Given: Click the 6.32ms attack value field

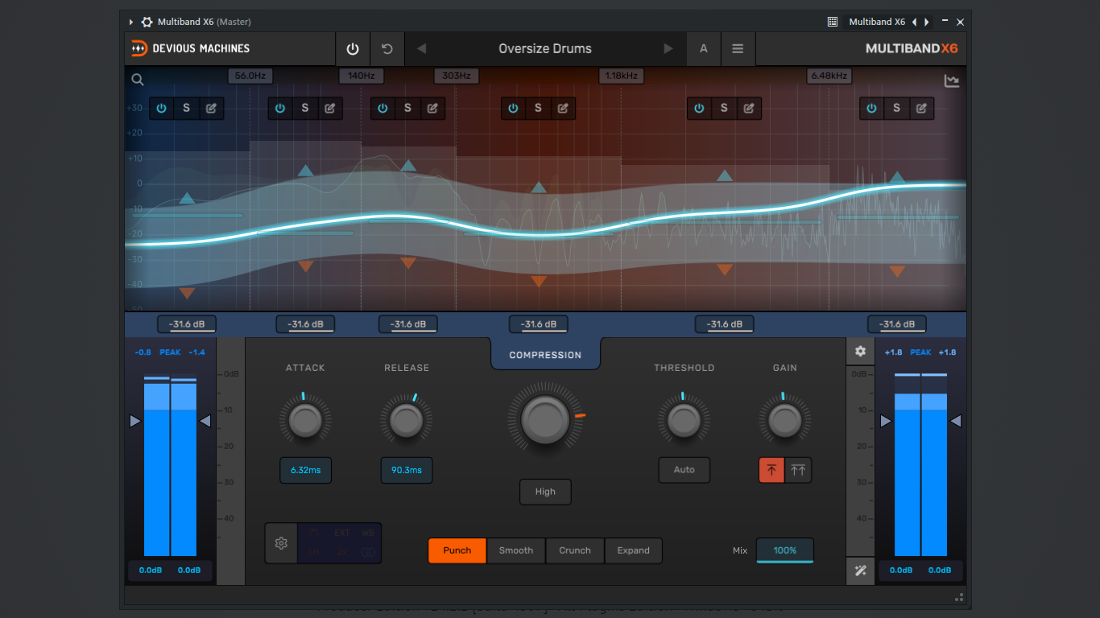Looking at the screenshot, I should pos(306,470).
